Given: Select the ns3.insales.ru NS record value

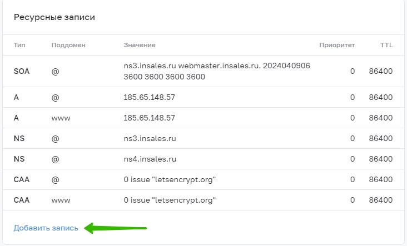Looking at the screenshot, I should coord(150,138).
